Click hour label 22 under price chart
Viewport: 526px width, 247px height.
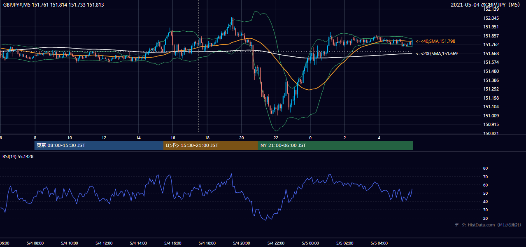click(276, 137)
